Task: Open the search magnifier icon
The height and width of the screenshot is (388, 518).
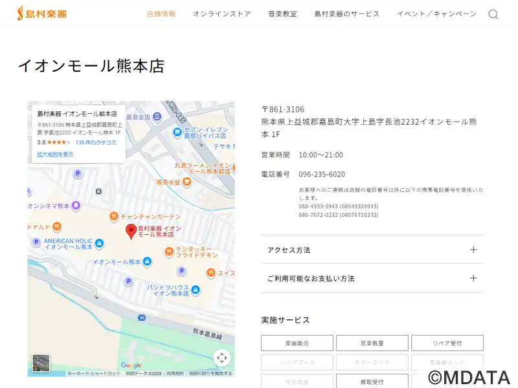Action: (493, 14)
